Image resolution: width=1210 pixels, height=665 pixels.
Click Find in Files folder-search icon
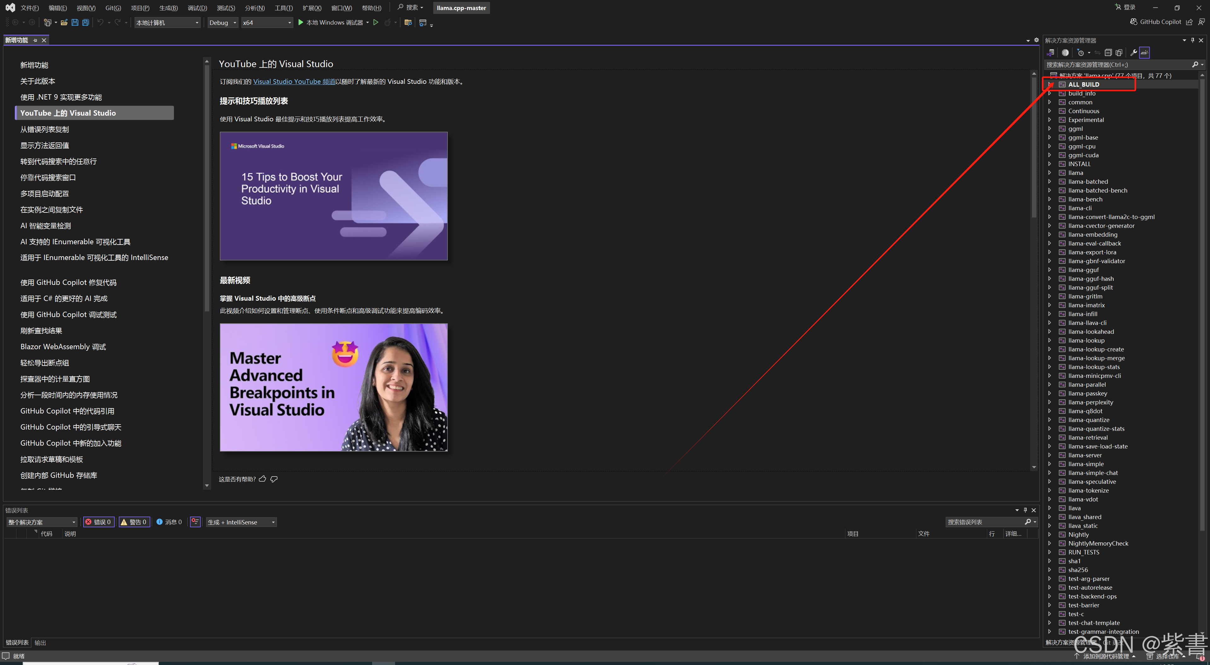pyautogui.click(x=408, y=23)
